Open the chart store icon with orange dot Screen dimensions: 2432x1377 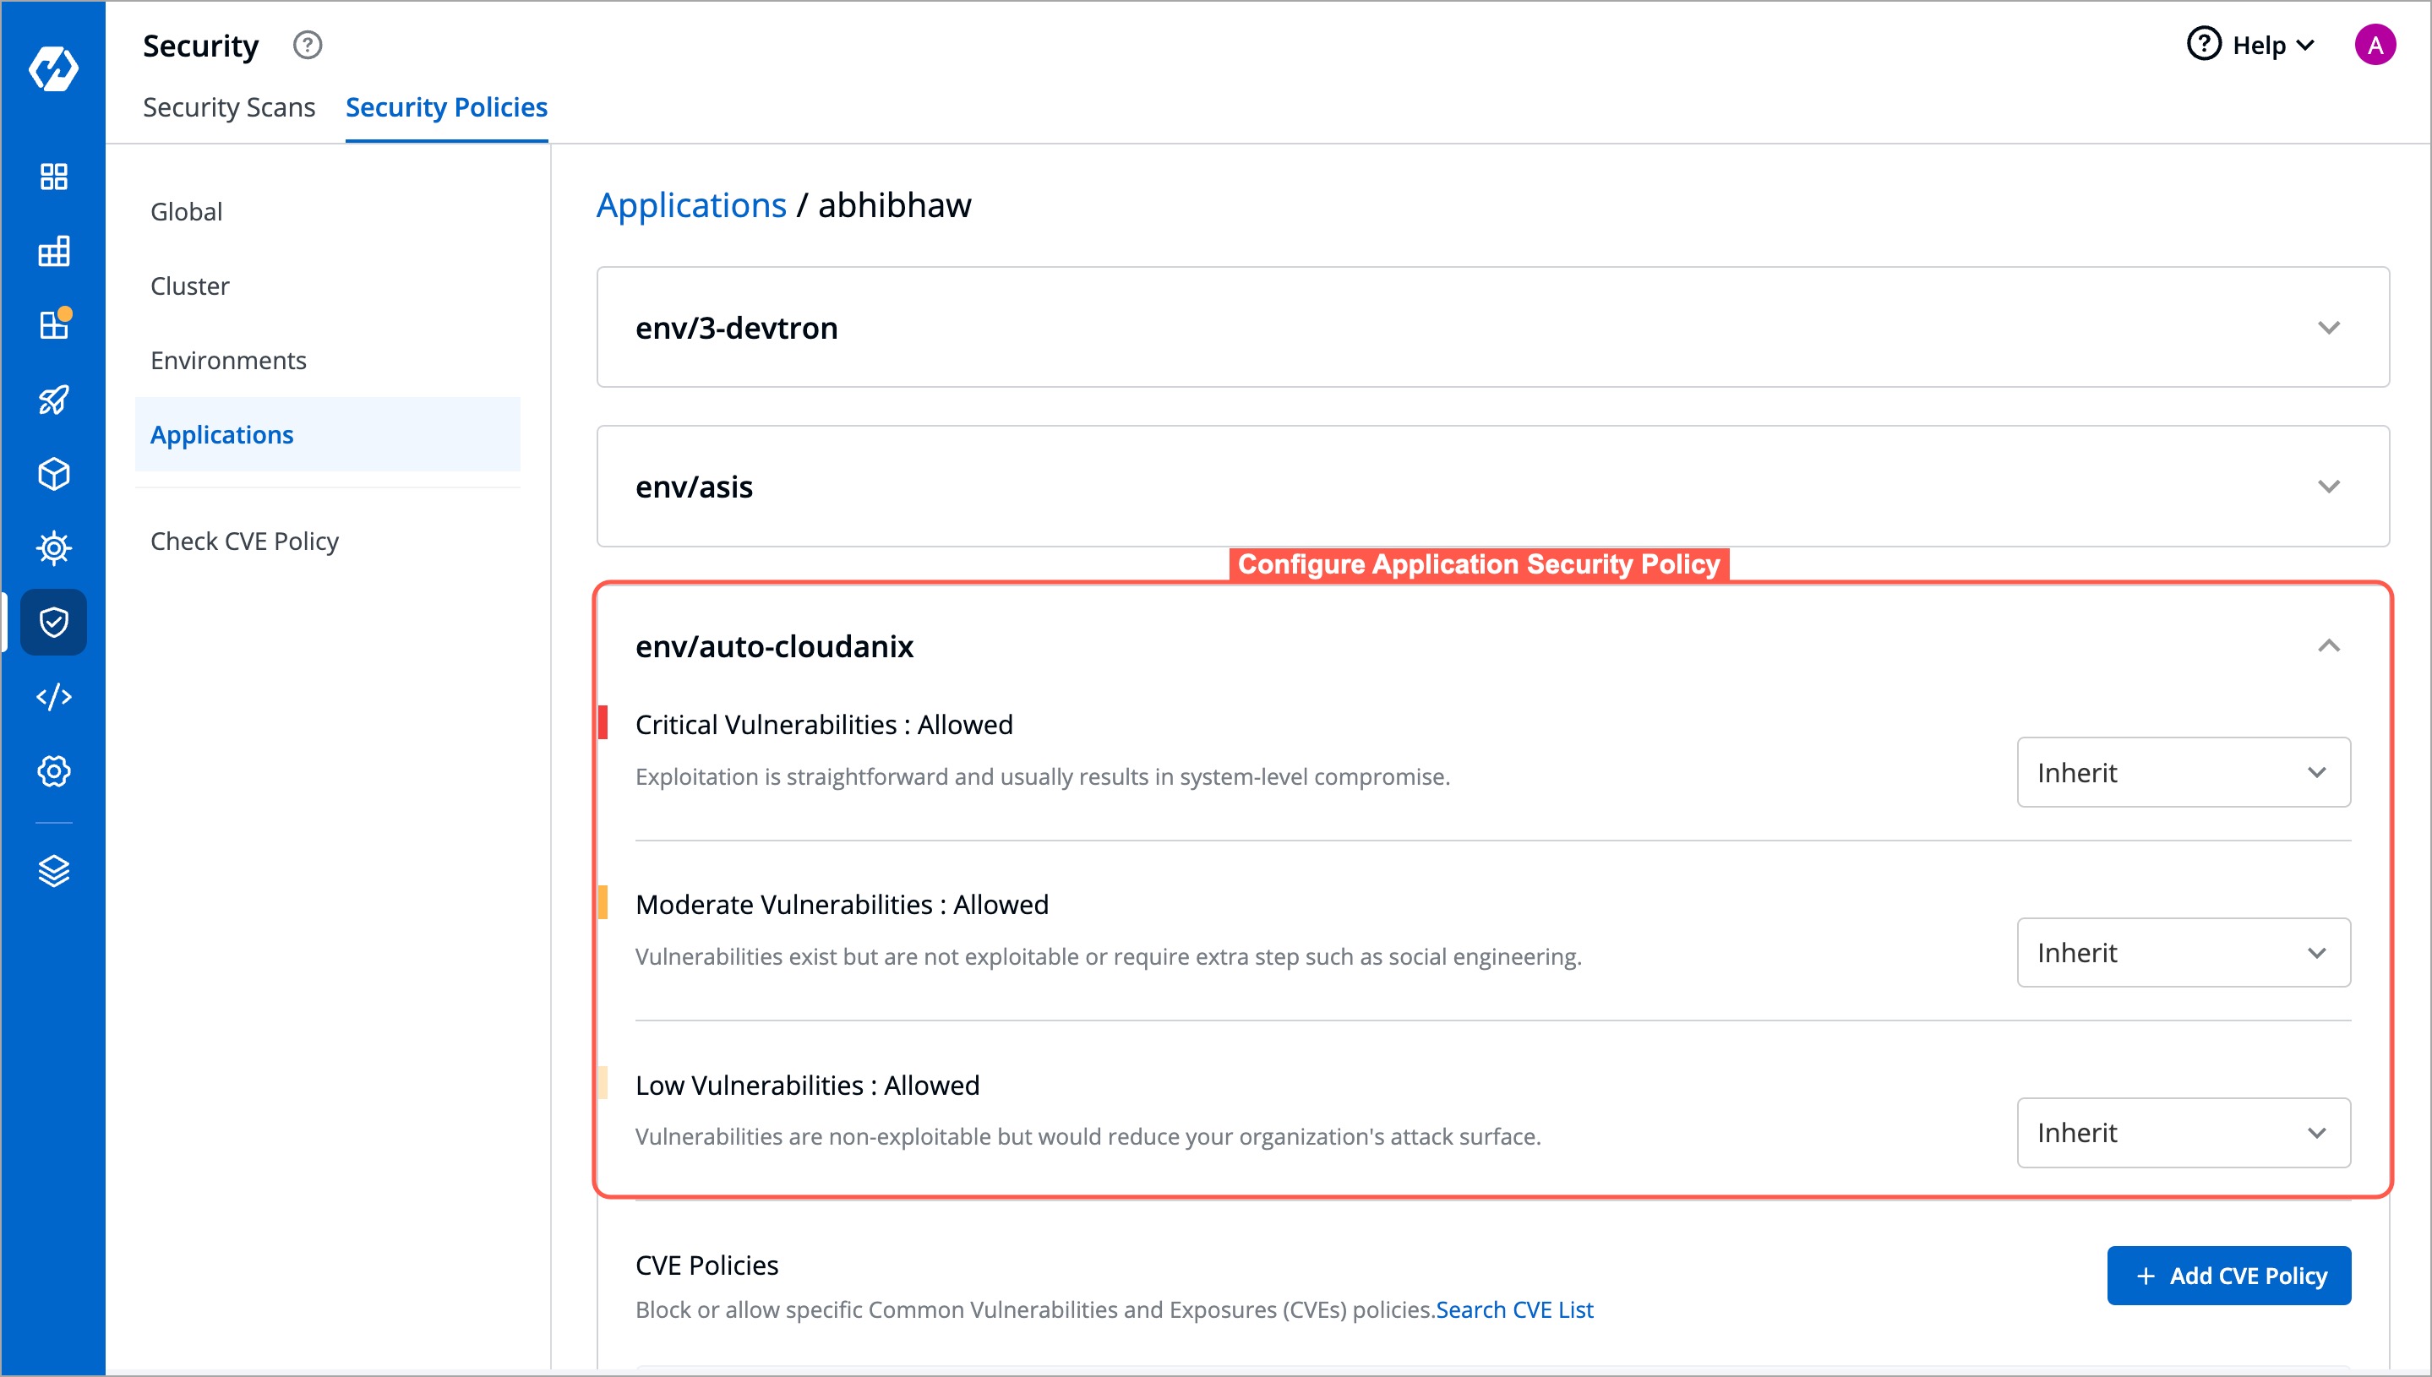pyautogui.click(x=53, y=324)
